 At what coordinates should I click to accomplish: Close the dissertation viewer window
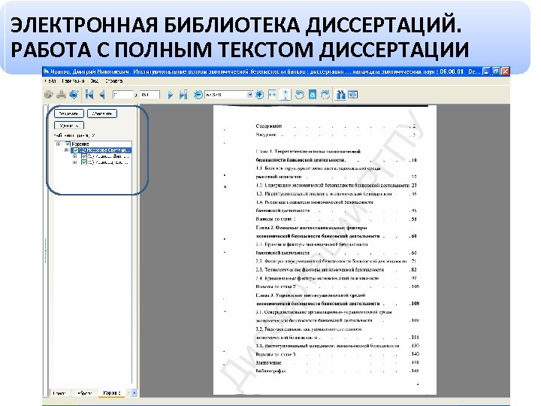click(x=506, y=71)
